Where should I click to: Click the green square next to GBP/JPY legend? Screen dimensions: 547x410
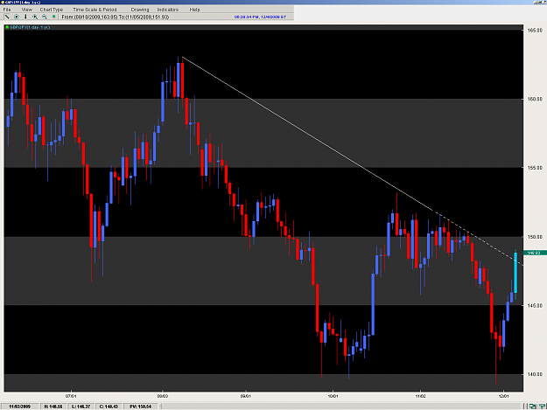point(7,27)
